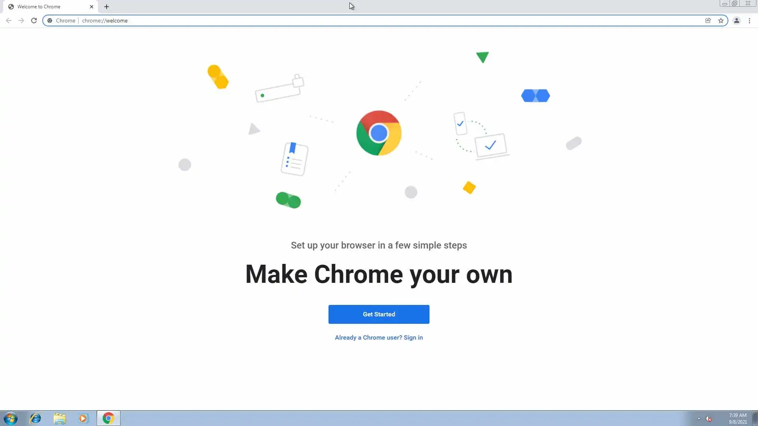
Task: Bookmark this page with the star icon
Action: tap(721, 21)
